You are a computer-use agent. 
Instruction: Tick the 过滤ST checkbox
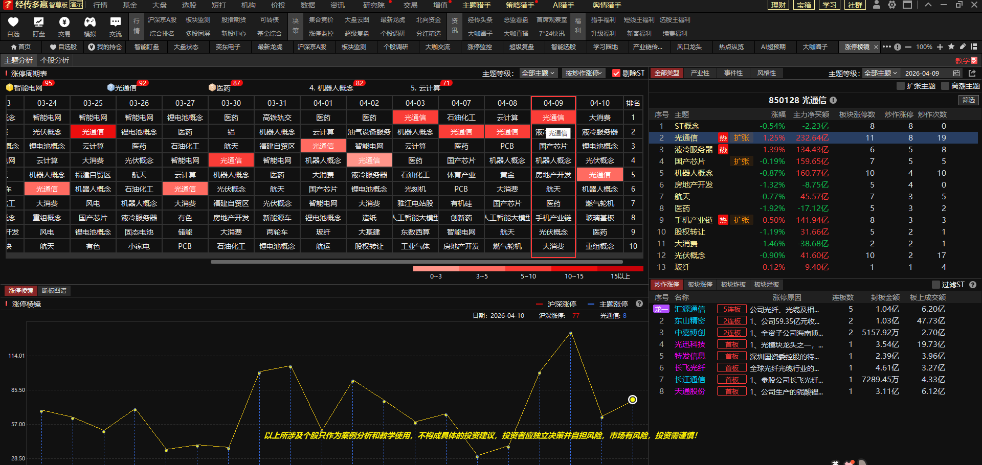pos(935,285)
